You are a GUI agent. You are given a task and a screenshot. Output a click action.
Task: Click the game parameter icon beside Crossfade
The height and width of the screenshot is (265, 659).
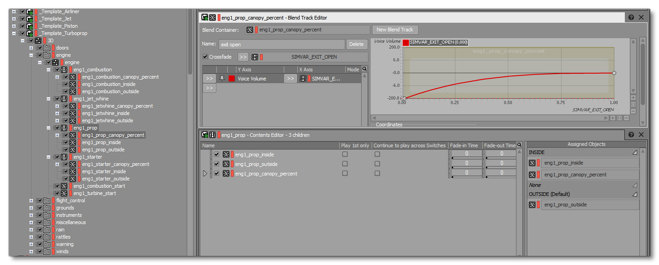(255, 57)
